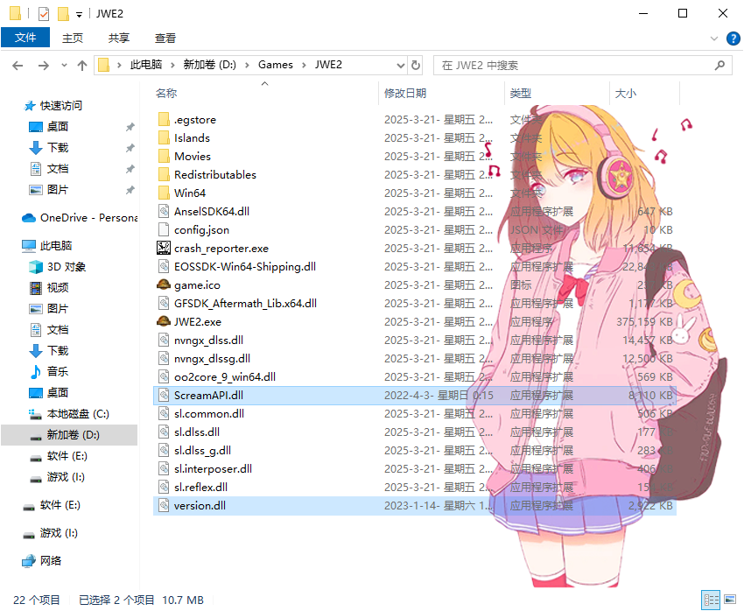Select file sl.common.dll

209,414
